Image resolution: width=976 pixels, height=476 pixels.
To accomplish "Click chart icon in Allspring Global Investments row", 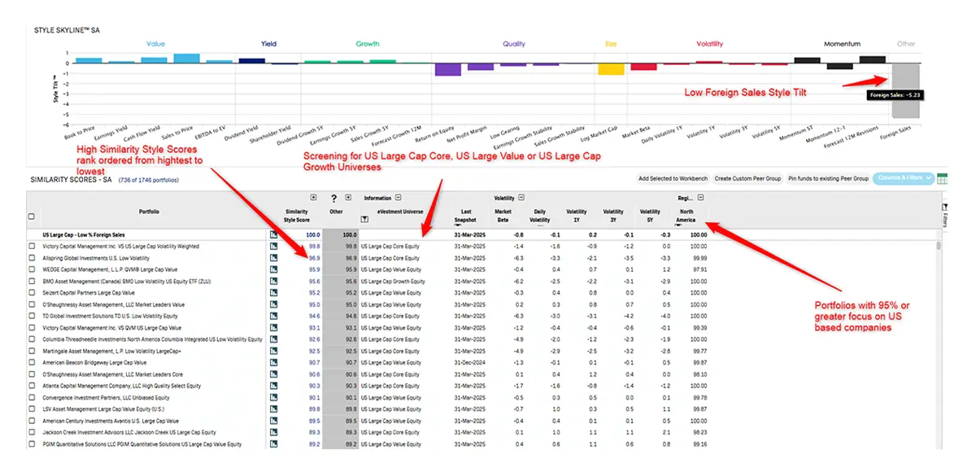I will click(274, 257).
